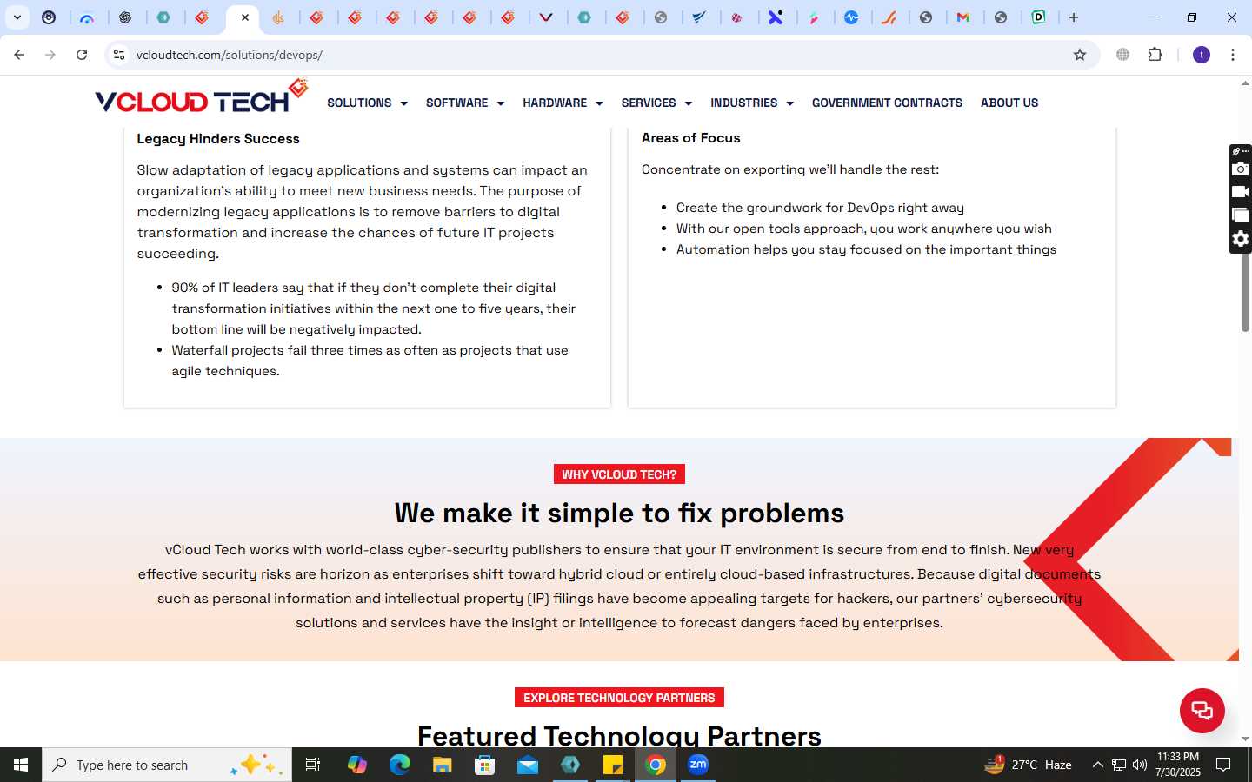The image size is (1252, 782).
Task: Go back to previous page
Action: (19, 55)
